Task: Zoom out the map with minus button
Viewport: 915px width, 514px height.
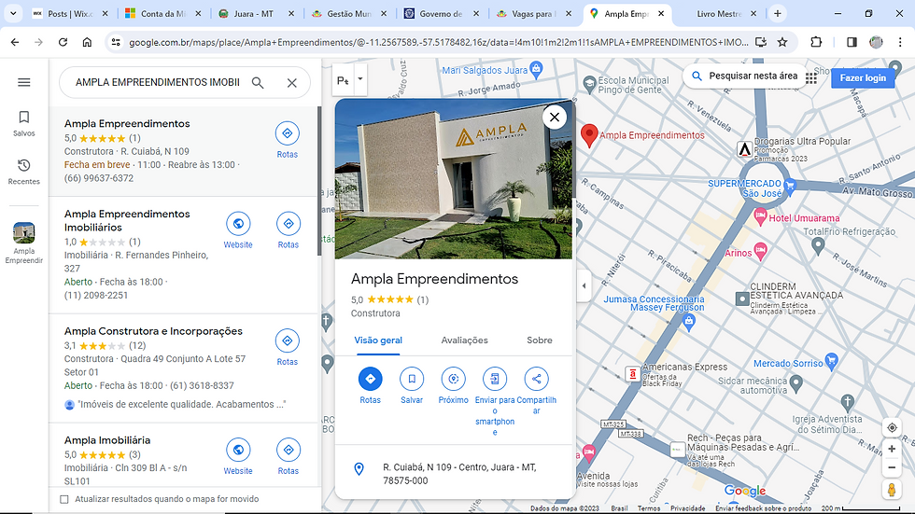Action: point(892,467)
